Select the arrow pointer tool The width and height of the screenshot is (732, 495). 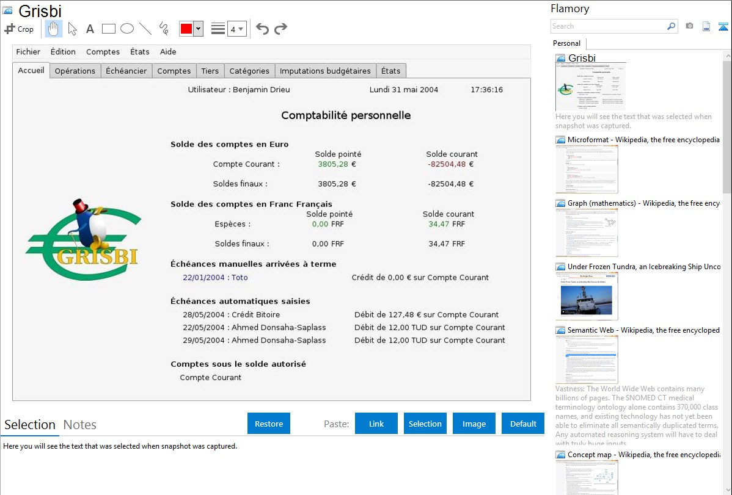[x=72, y=29]
